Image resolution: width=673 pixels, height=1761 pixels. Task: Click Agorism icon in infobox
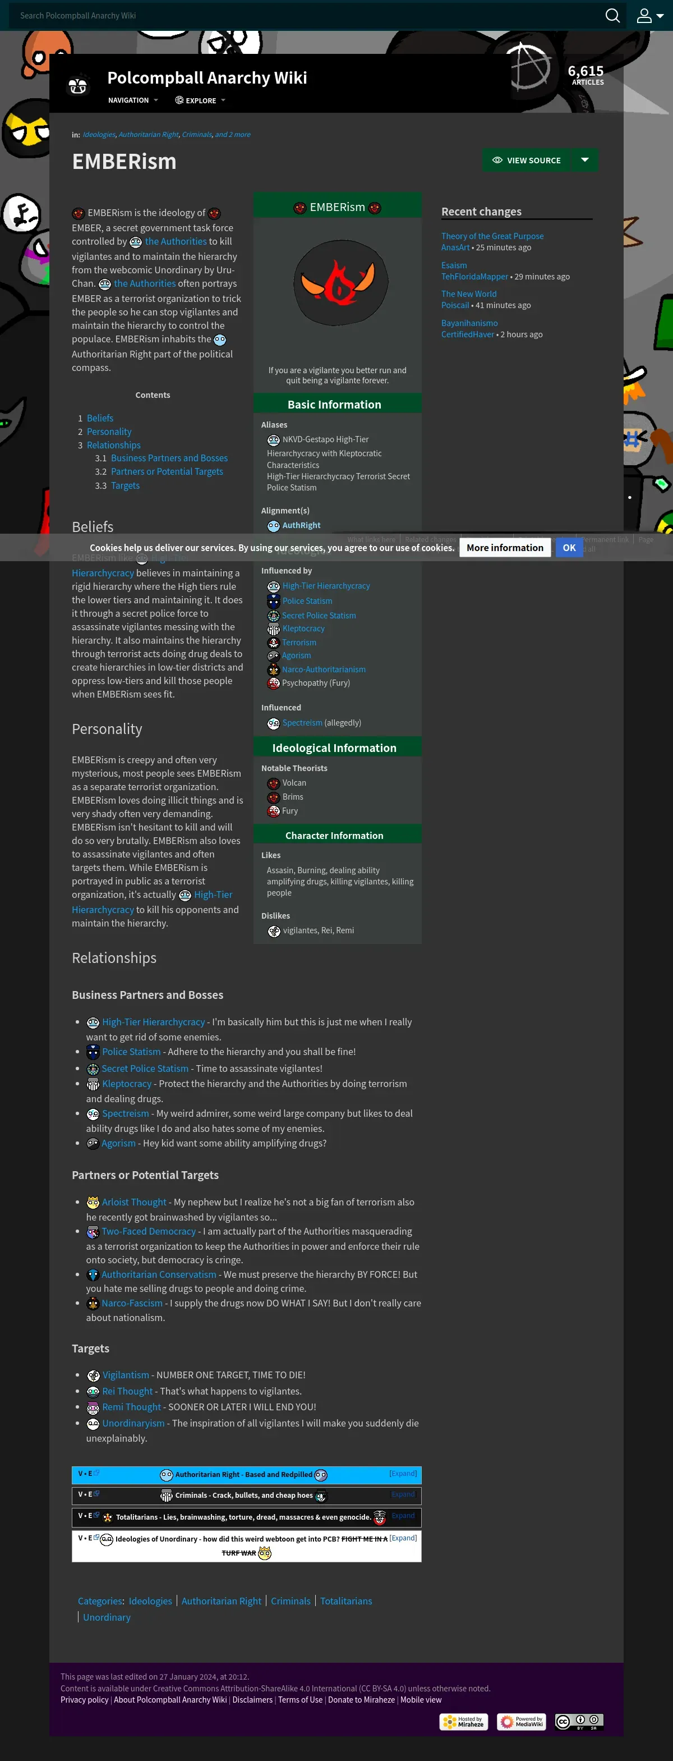point(273,655)
